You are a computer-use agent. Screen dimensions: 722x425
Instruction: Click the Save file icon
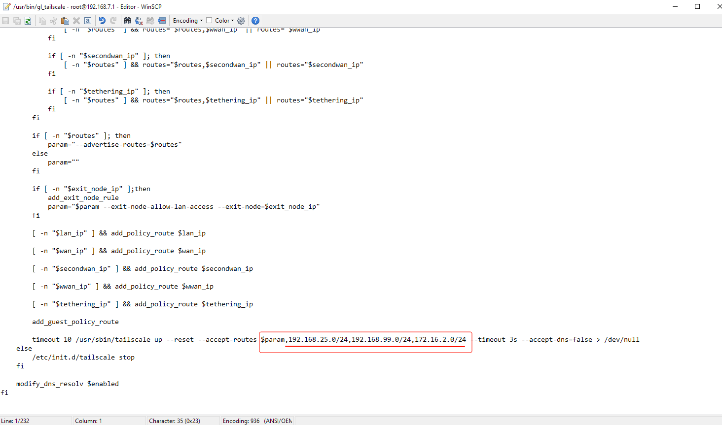click(5, 21)
